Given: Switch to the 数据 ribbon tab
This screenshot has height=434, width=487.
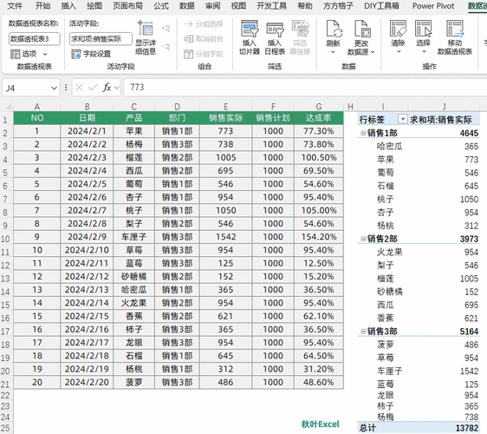Looking at the screenshot, I should pyautogui.click(x=187, y=5).
